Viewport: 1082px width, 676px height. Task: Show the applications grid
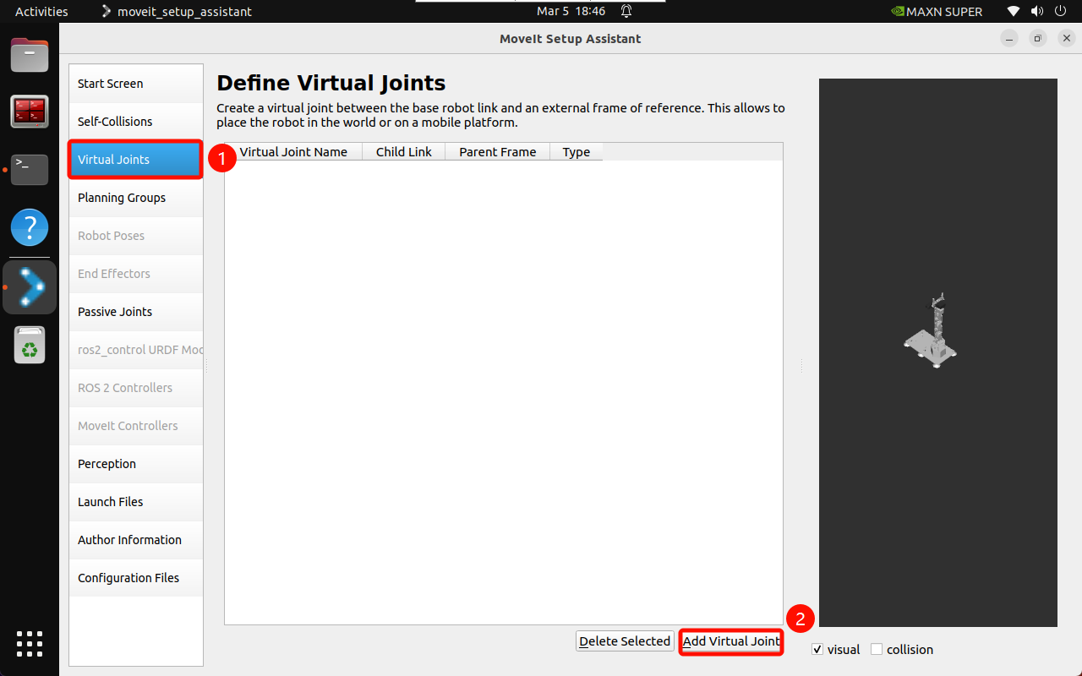point(30,644)
